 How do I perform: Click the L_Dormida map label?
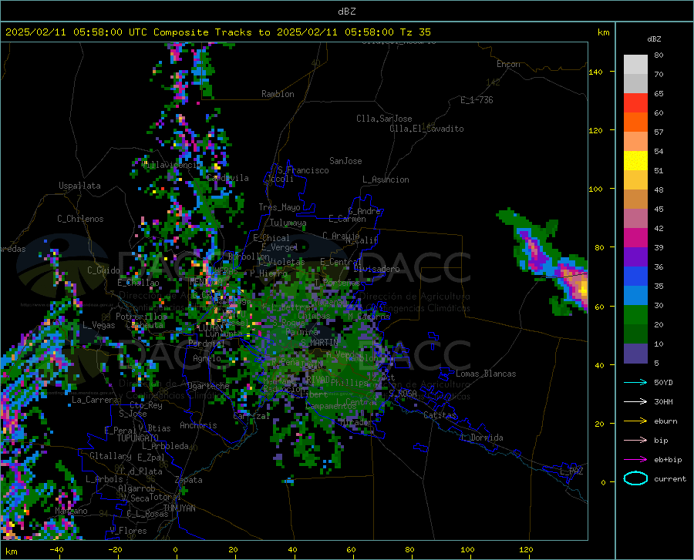point(481,438)
